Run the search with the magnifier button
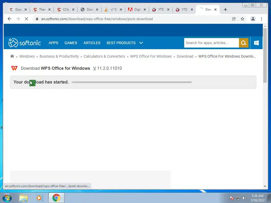271x203 pixels. tap(244, 43)
